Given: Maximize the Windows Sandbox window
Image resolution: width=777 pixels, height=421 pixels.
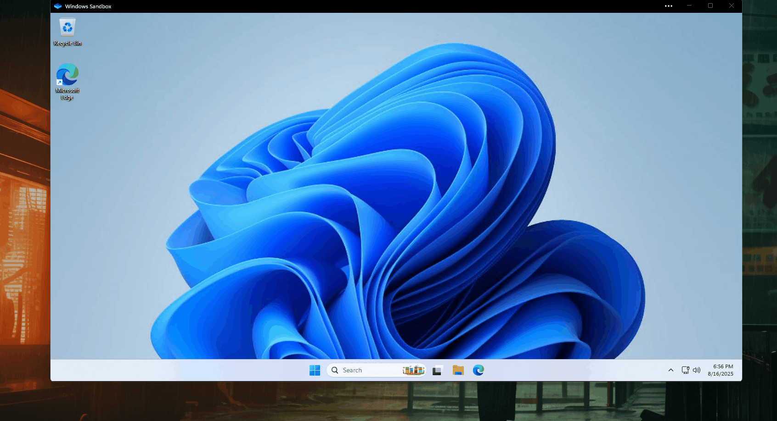Looking at the screenshot, I should click(710, 6).
